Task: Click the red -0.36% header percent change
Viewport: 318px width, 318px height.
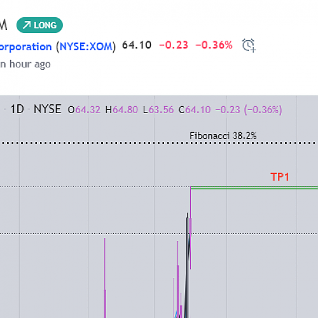Action: [x=214, y=45]
